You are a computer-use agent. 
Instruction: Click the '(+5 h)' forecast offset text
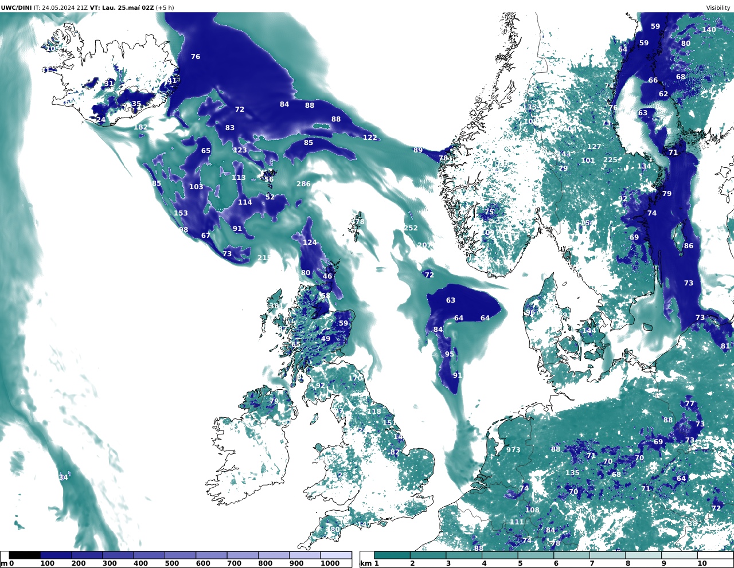coord(165,7)
